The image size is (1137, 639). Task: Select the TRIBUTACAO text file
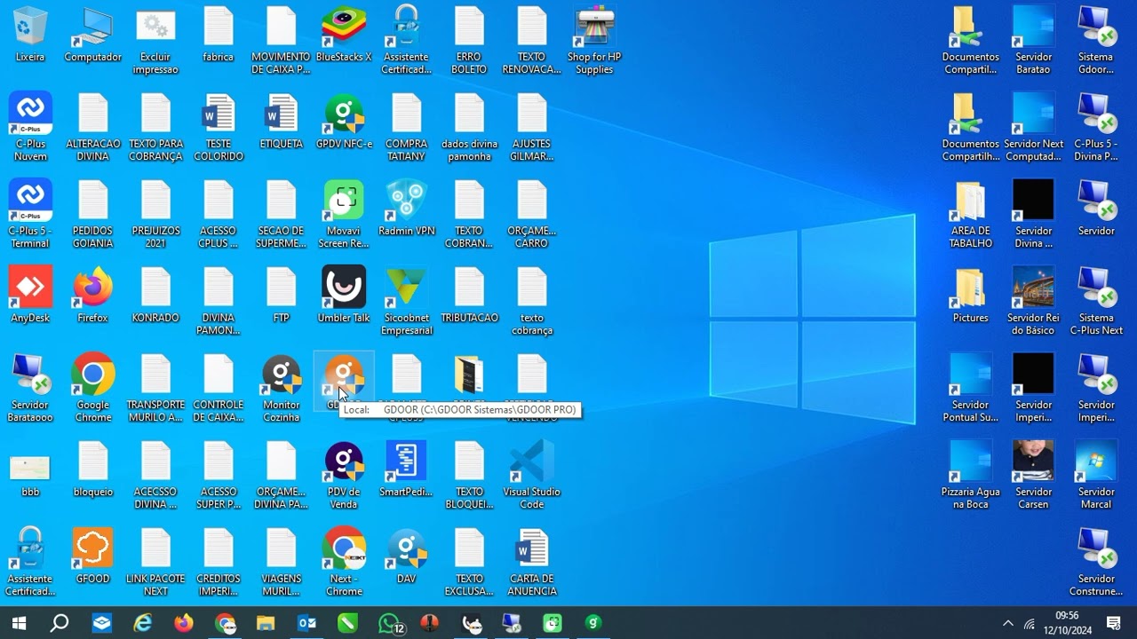469,296
